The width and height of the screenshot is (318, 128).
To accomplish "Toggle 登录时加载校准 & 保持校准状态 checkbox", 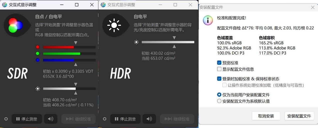I will pos(219,79).
